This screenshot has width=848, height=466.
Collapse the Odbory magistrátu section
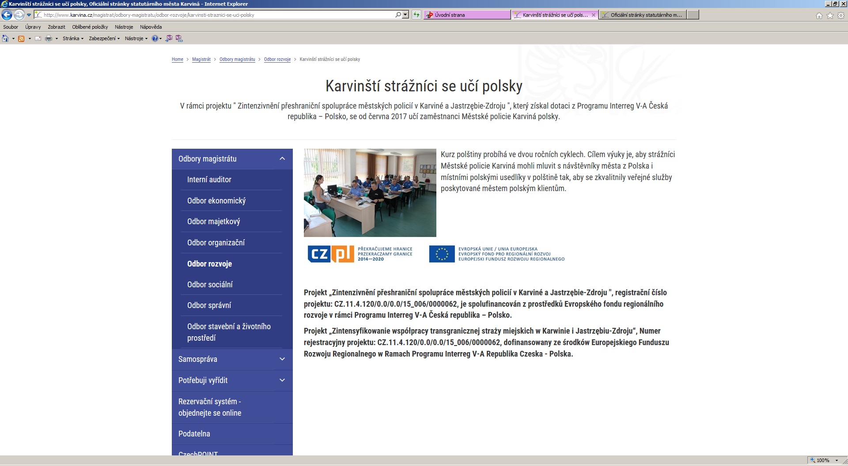tap(282, 159)
